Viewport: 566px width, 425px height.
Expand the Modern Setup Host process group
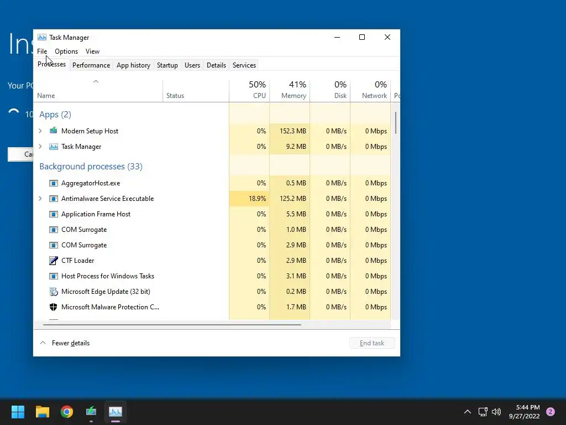(40, 131)
